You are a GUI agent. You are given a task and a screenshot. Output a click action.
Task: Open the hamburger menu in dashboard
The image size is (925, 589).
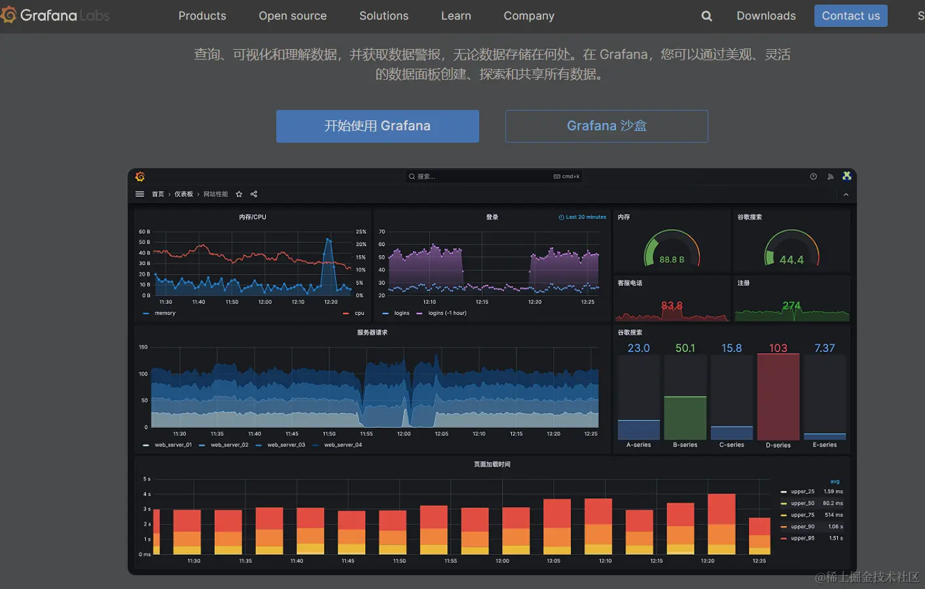[x=139, y=194]
